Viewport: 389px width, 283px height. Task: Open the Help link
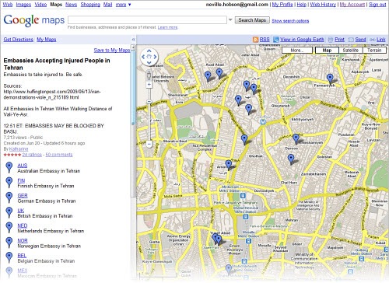(301, 5)
